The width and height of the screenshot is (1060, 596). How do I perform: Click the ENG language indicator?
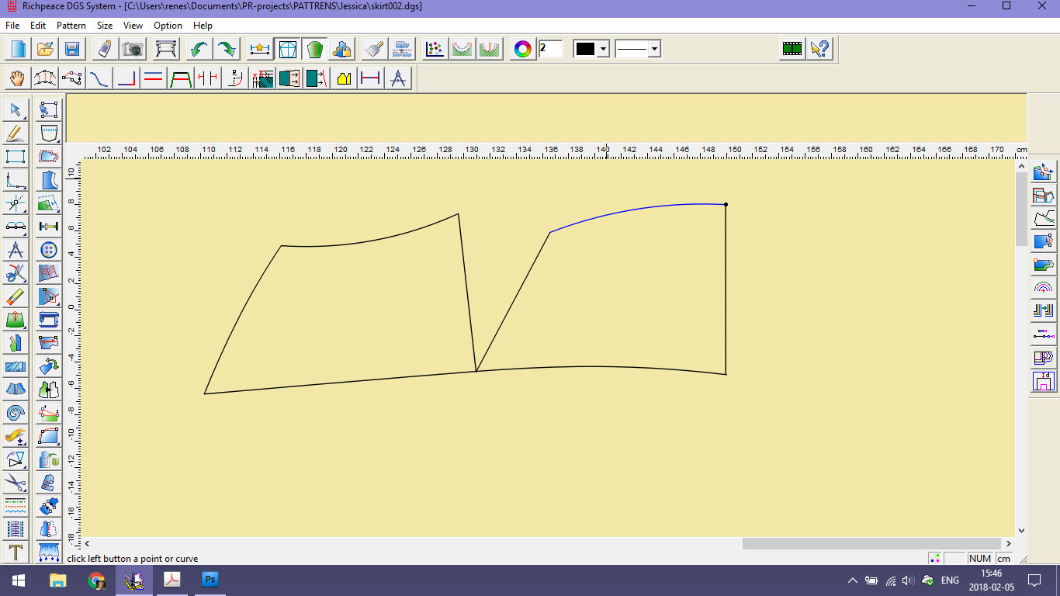click(950, 580)
